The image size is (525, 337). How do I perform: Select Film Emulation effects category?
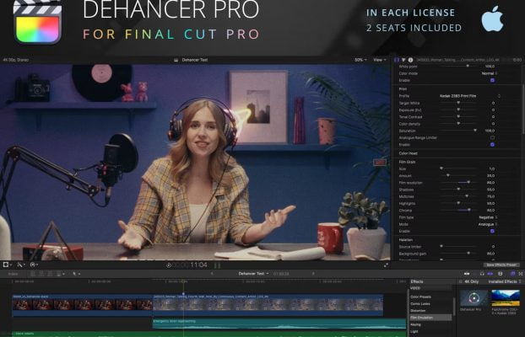(x=430, y=318)
